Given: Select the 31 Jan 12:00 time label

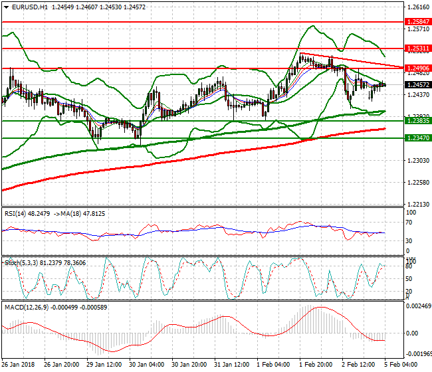Looking at the screenshot, I should [x=232, y=365].
